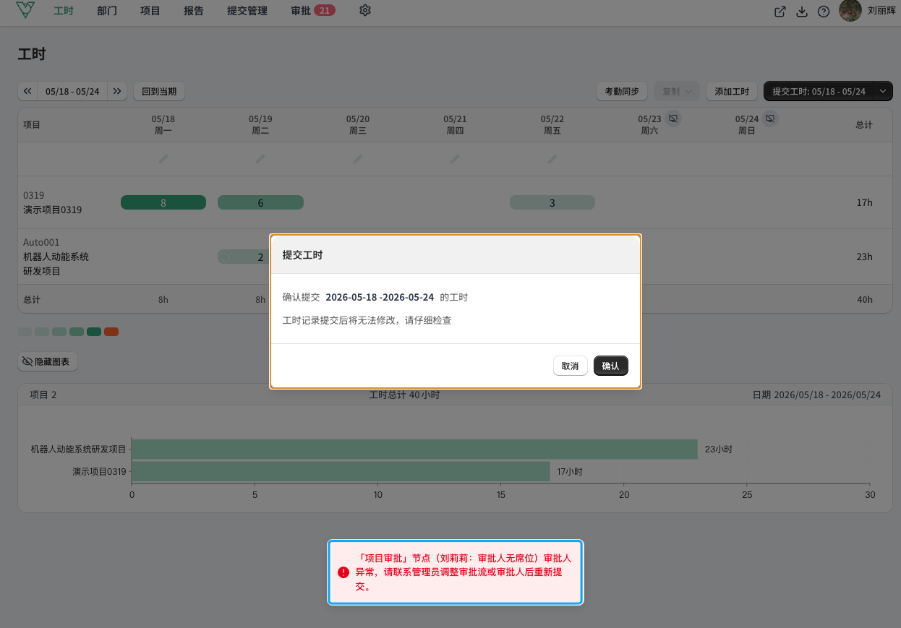Click the pencil edit icon under 05/18
This screenshot has height=628, width=901.
(x=163, y=158)
